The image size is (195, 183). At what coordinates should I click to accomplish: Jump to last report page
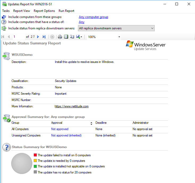tap(44, 37)
